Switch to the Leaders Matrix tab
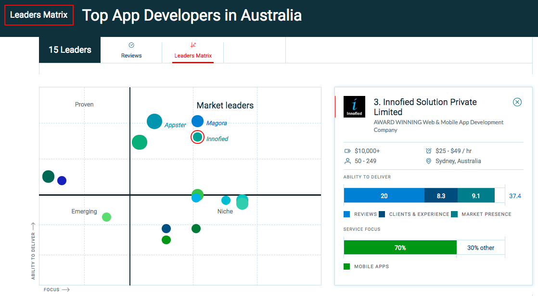The width and height of the screenshot is (538, 296). pos(193,50)
